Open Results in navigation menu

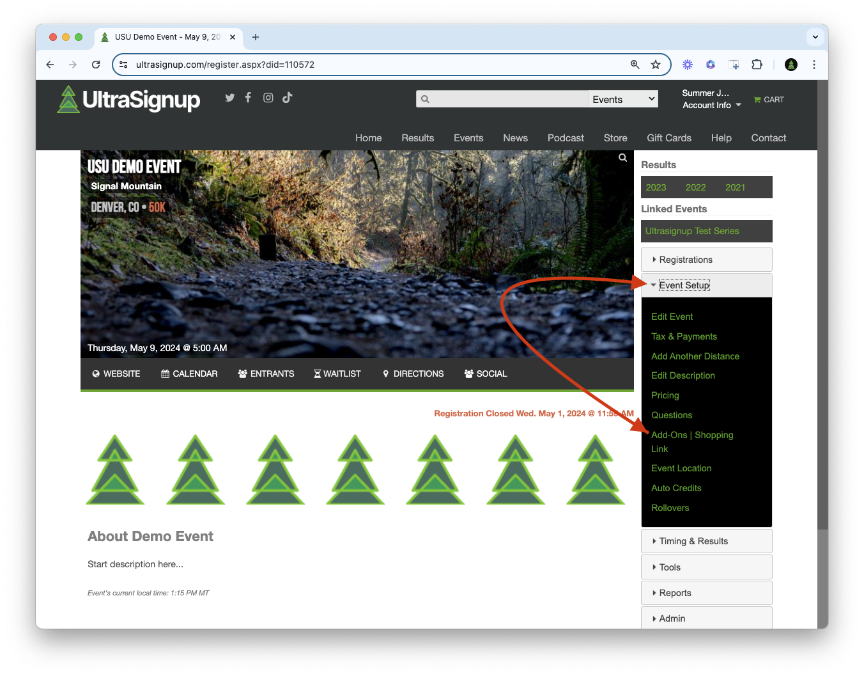418,138
